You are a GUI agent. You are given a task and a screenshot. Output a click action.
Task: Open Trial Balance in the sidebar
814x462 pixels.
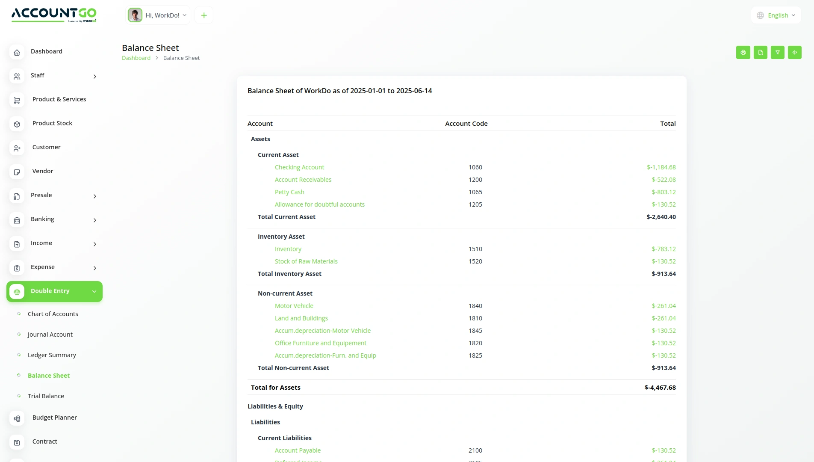46,396
